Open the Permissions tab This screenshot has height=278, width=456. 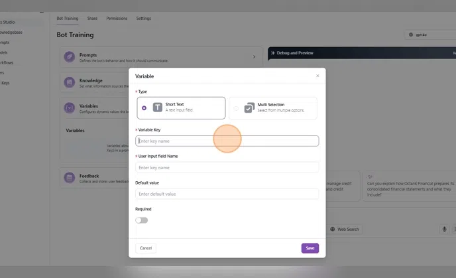(117, 19)
